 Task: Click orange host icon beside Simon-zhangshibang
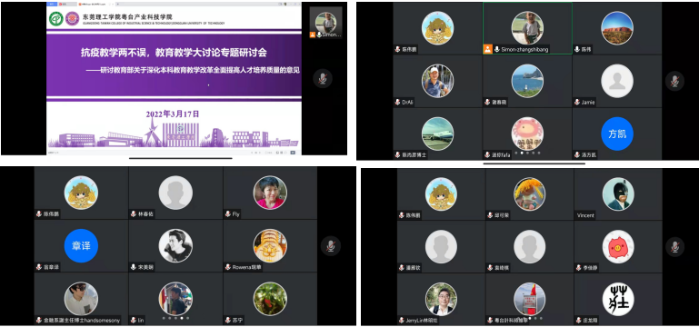(488, 49)
